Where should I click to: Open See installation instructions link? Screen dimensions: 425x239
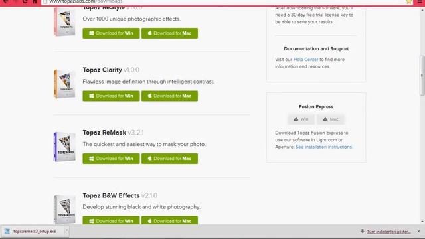coord(323,147)
